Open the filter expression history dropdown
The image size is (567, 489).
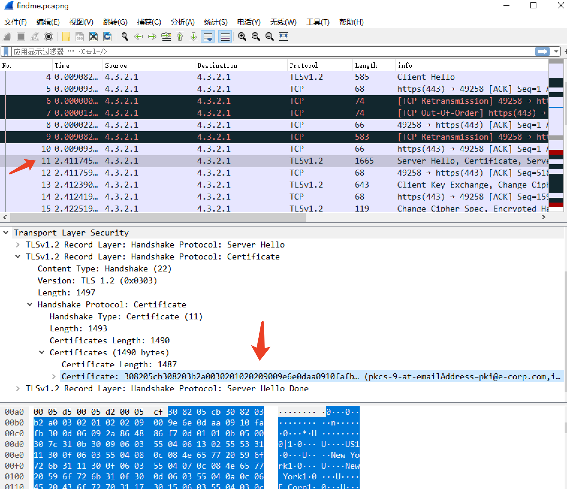click(x=556, y=51)
